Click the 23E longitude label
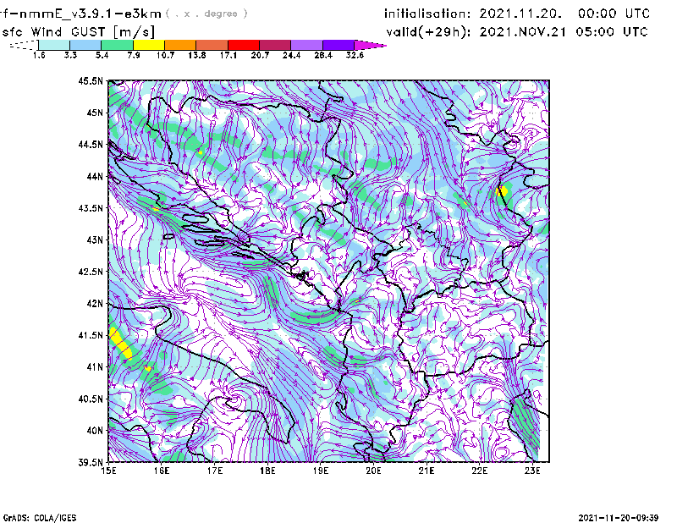 coord(532,471)
